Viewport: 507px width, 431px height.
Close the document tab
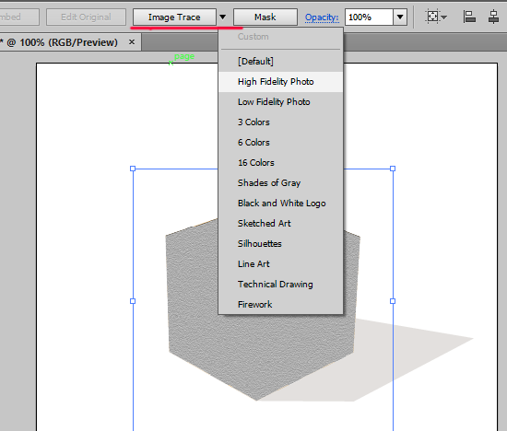[132, 42]
